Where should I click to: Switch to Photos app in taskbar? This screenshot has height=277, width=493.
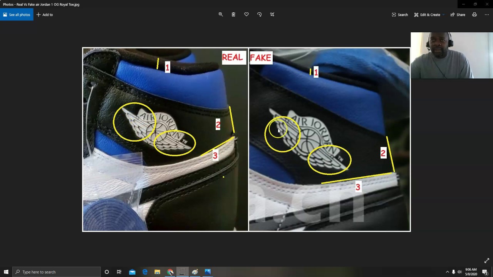[208, 272]
